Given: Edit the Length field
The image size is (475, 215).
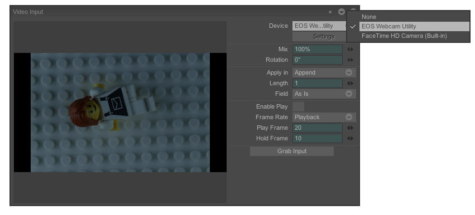Looking at the screenshot, I should point(317,83).
